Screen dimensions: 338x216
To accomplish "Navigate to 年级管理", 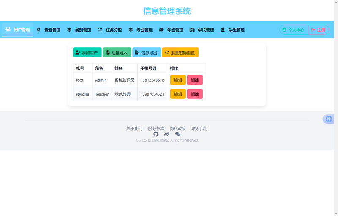I will click(x=171, y=30).
